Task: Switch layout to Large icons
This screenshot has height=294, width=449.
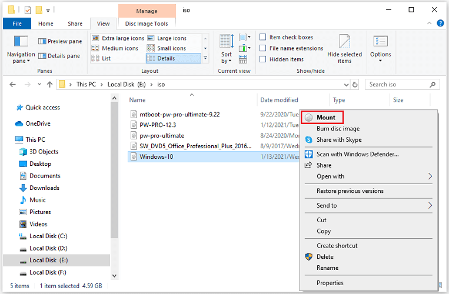Action: point(167,38)
